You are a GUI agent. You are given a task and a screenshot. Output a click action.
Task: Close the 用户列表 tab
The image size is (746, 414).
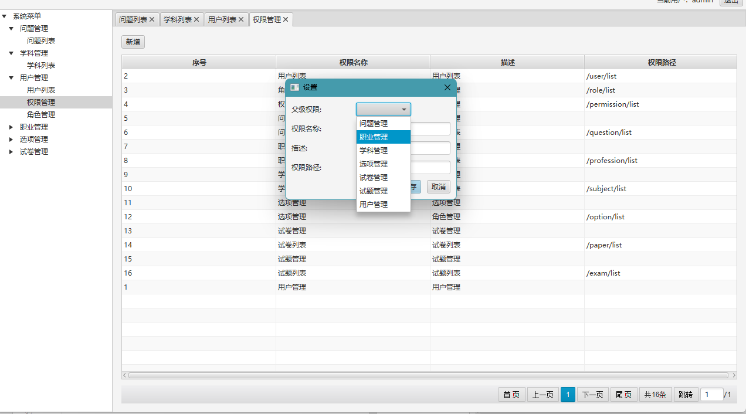point(241,19)
